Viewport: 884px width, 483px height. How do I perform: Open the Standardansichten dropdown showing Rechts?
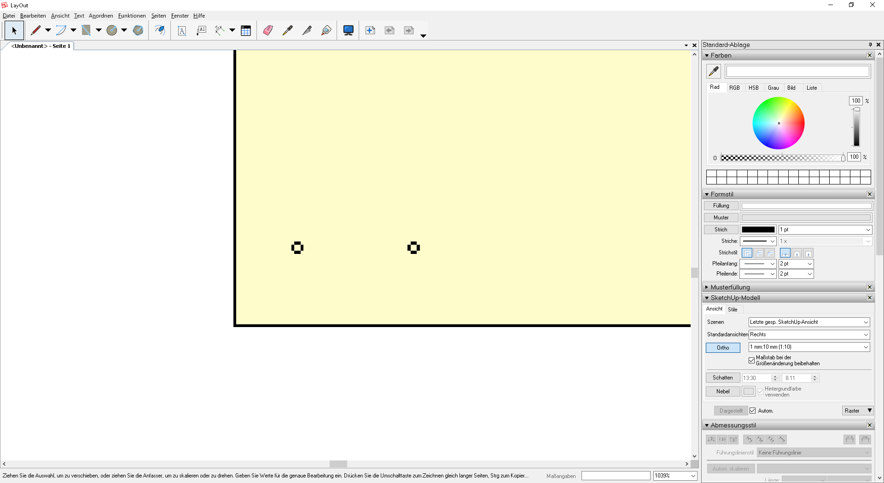point(809,334)
